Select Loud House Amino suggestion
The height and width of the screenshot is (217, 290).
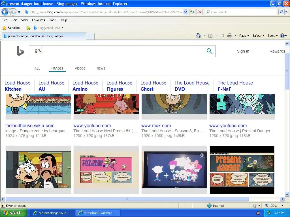point(85,86)
